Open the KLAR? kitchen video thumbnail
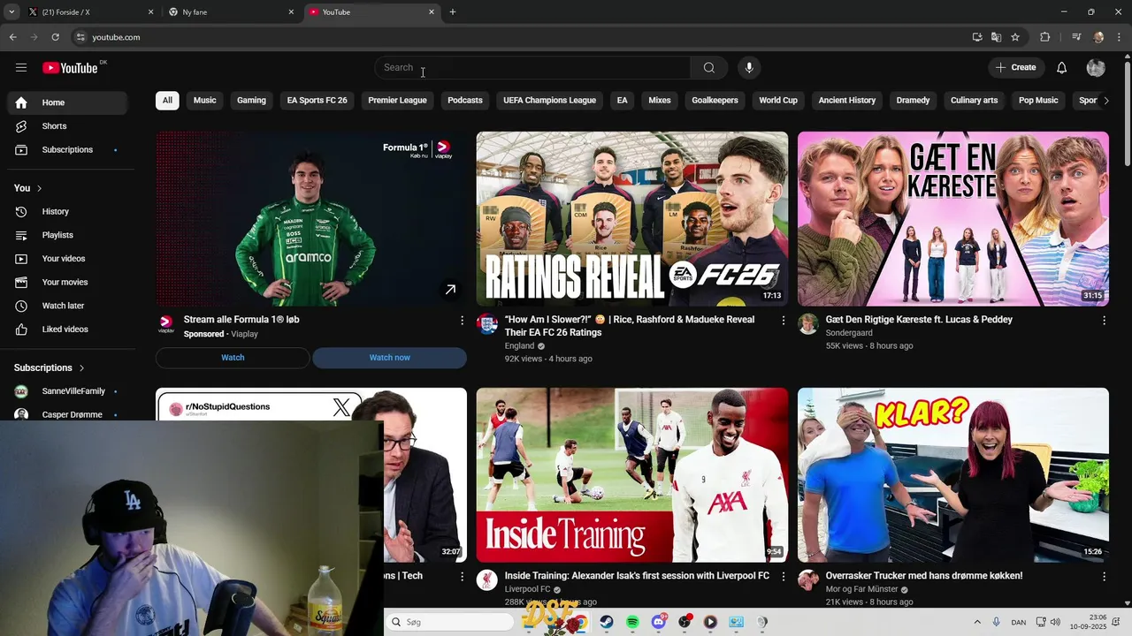This screenshot has width=1132, height=636. pos(953,475)
